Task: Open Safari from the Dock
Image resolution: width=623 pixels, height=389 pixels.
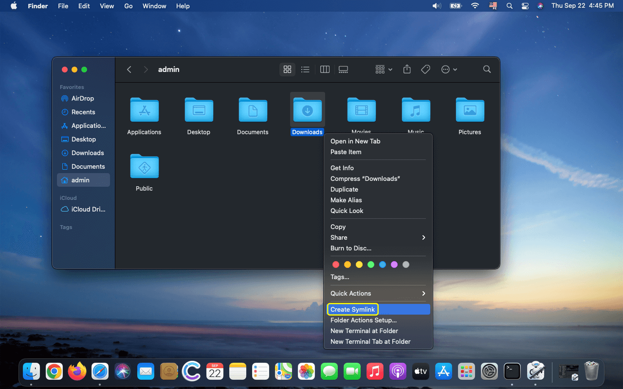Action: point(100,371)
